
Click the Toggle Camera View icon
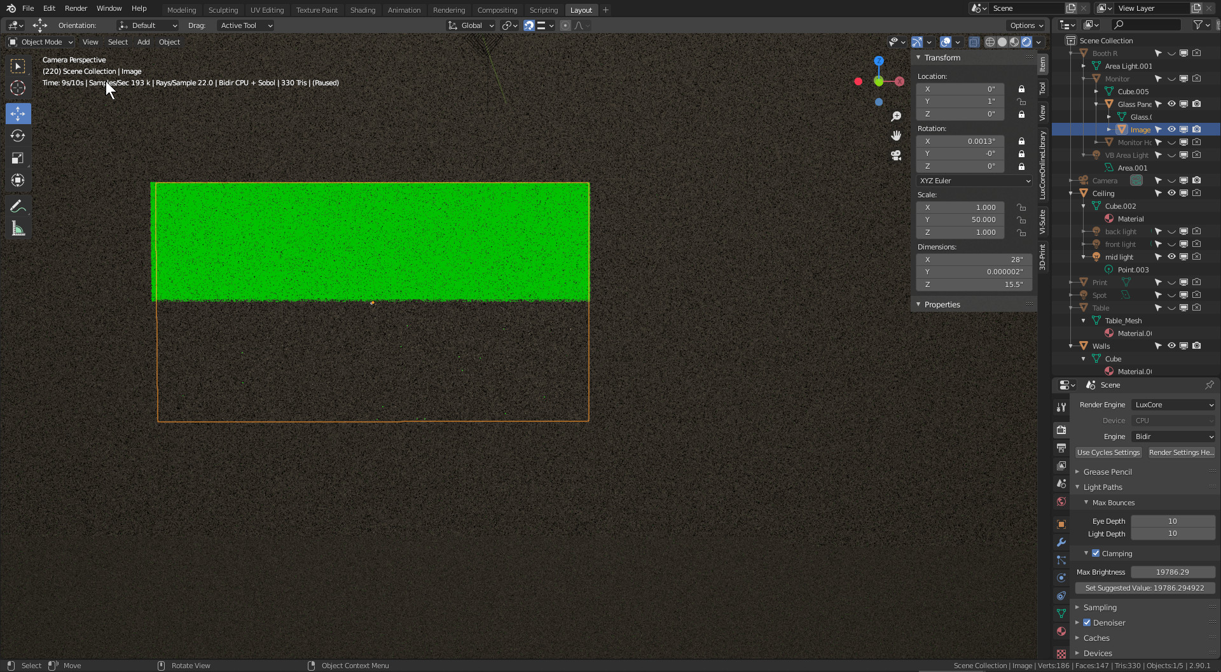click(896, 155)
